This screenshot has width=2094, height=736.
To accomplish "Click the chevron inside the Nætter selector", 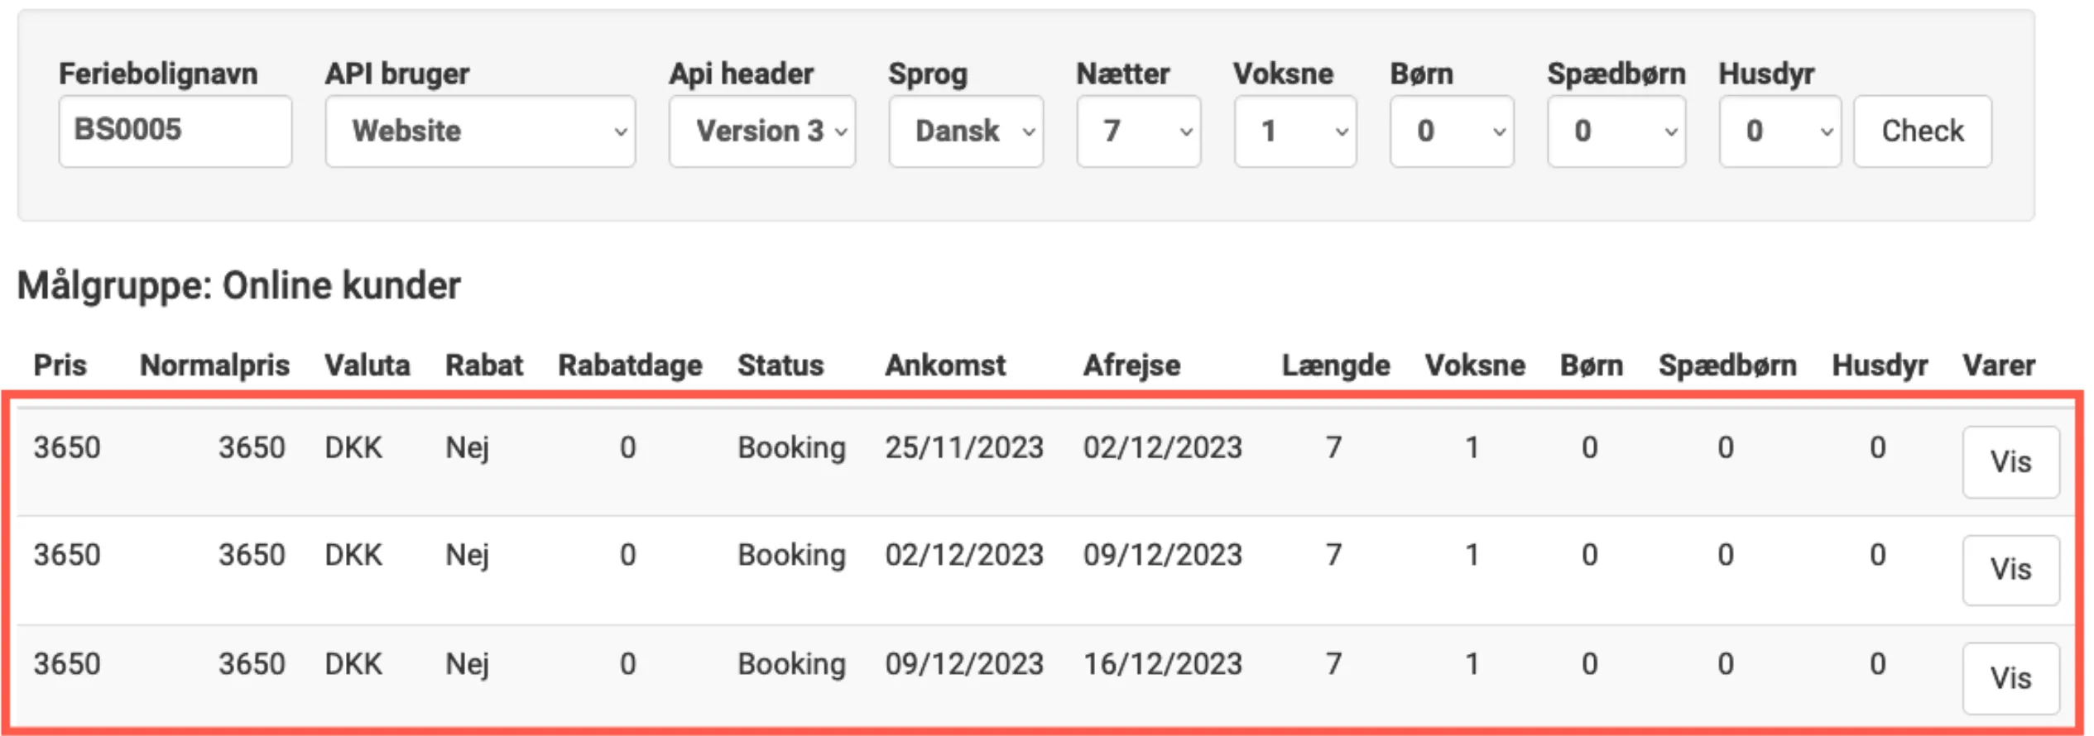I will coord(1187,132).
